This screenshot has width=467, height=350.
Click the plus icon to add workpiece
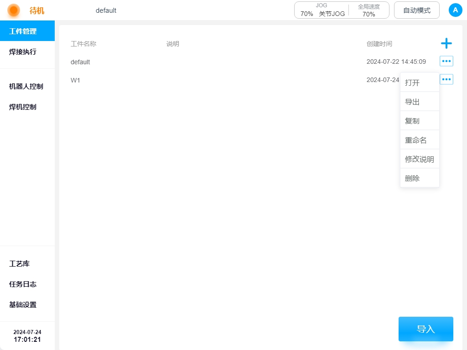tap(446, 44)
